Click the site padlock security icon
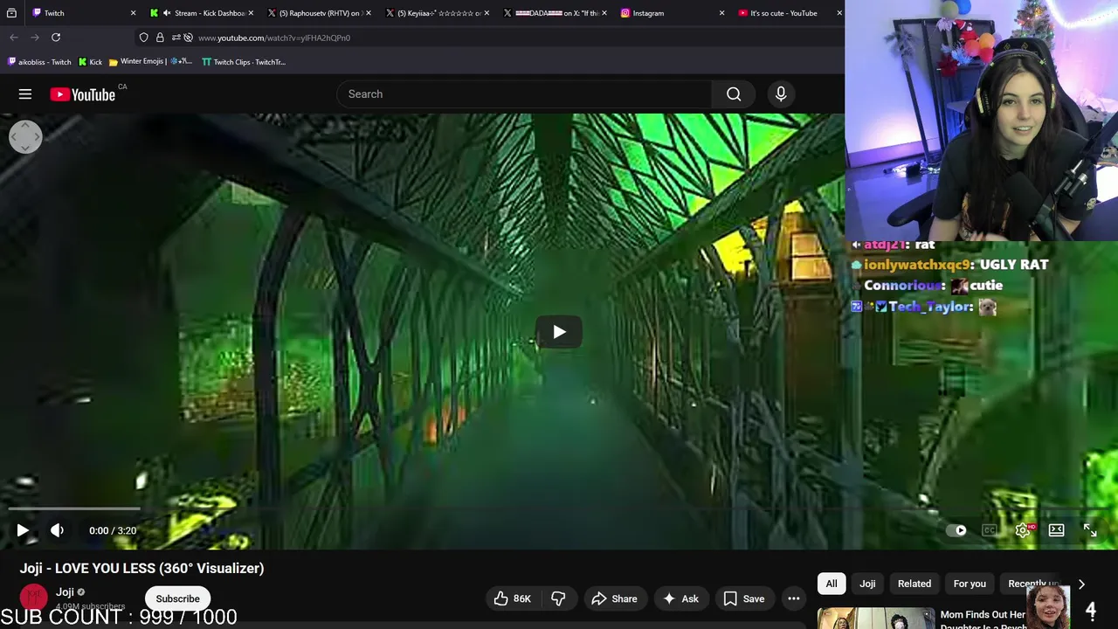 pos(160,38)
